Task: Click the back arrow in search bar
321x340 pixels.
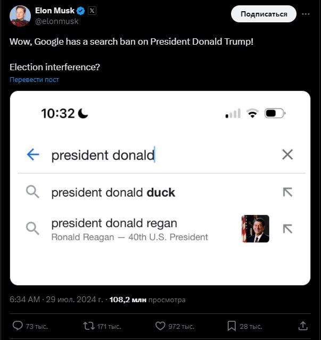Action: pos(33,155)
